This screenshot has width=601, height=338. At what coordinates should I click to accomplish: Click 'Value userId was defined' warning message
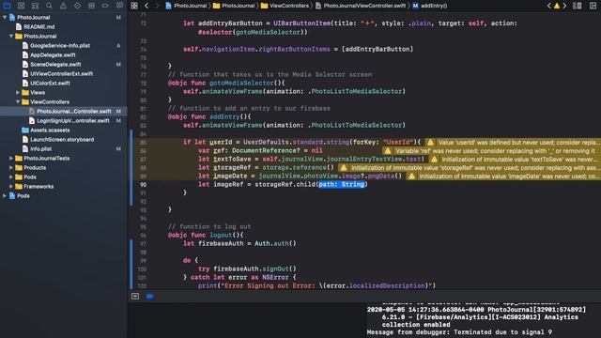pyautogui.click(x=517, y=143)
